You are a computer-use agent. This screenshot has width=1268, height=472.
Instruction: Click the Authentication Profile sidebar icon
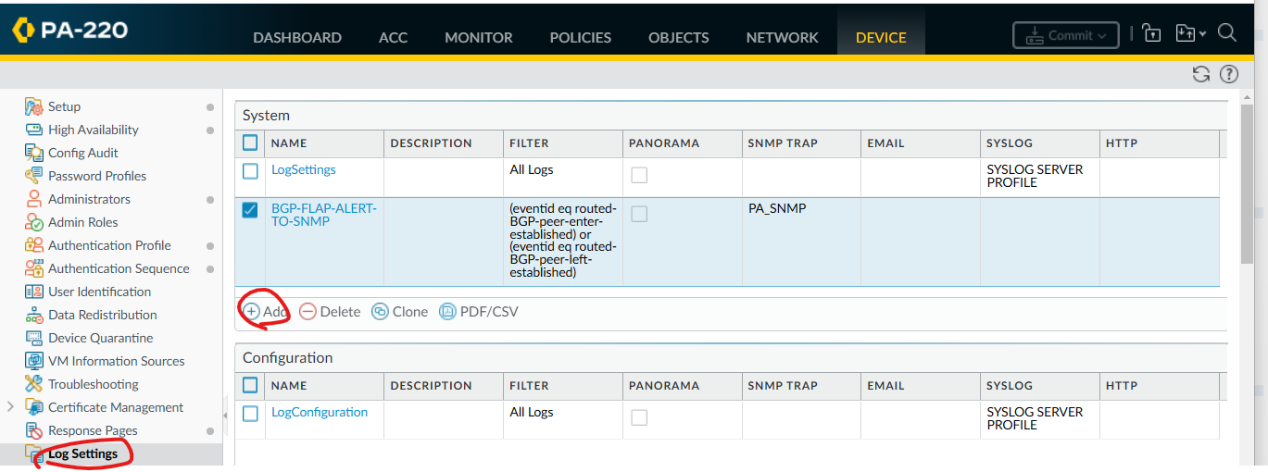pyautogui.click(x=34, y=245)
